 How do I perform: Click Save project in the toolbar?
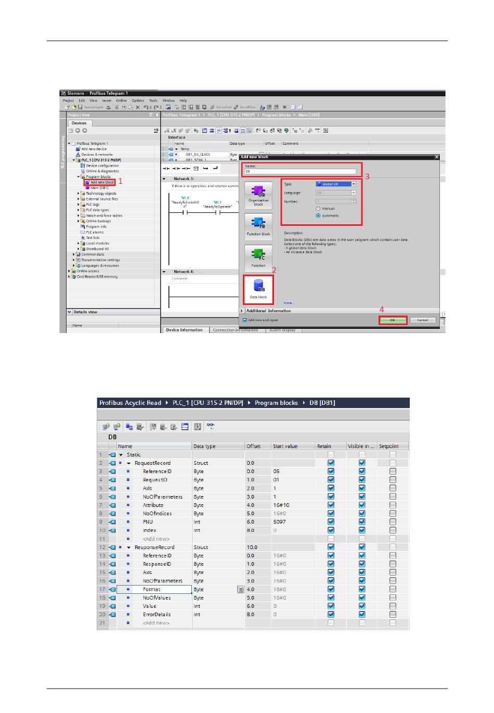pos(90,107)
